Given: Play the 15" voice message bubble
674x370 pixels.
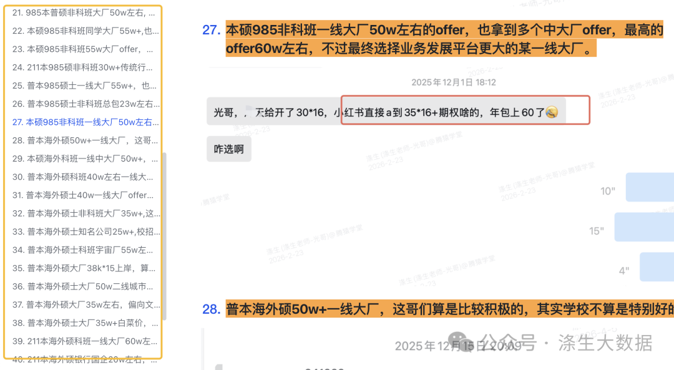Looking at the screenshot, I should pos(644,227).
